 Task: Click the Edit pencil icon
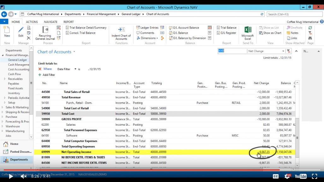[21, 32]
